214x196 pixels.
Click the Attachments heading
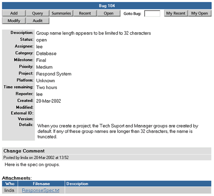pyautogui.click(x=17, y=178)
